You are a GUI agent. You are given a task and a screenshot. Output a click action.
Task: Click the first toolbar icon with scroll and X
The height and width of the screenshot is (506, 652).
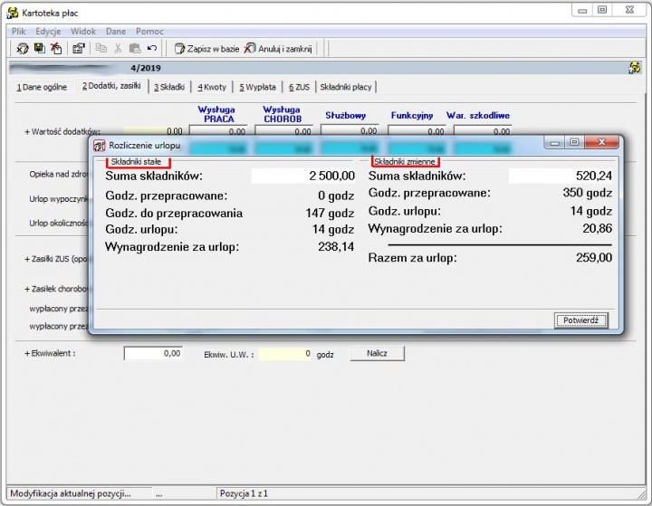click(22, 49)
